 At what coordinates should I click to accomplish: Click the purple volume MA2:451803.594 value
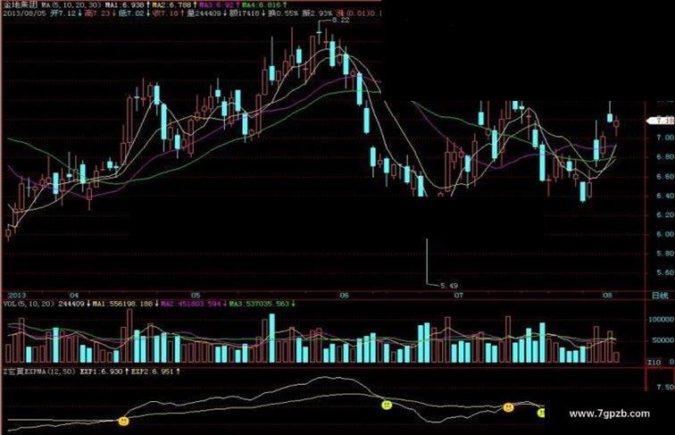point(191,304)
